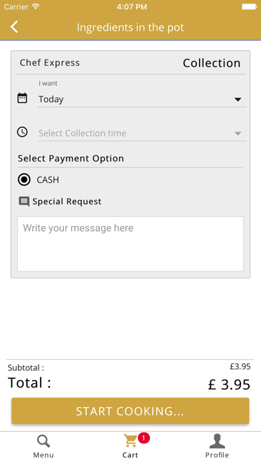Tap the Special Request chat bubble icon
The image size is (261, 464).
tap(24, 202)
